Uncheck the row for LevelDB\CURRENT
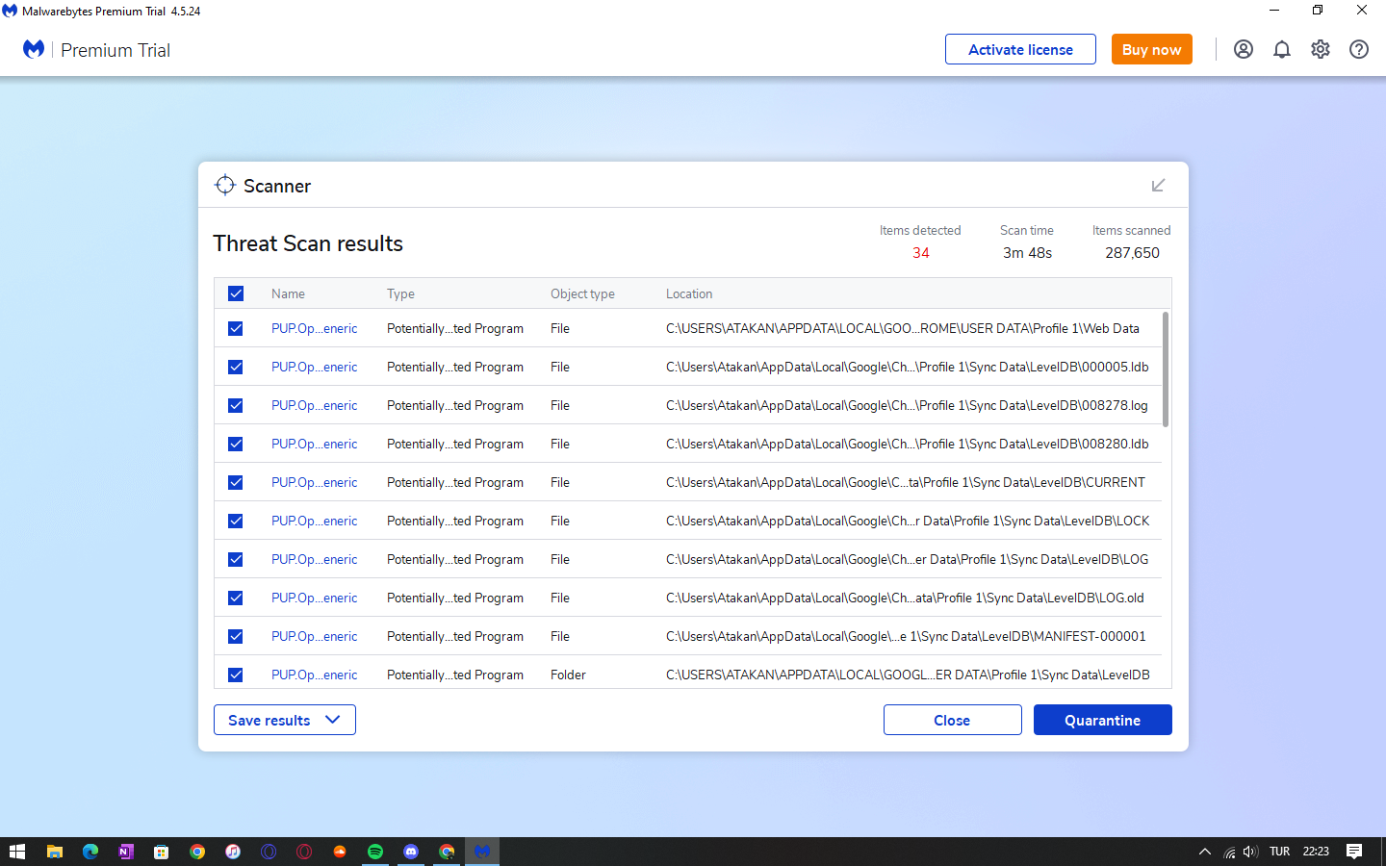Screen dimensions: 1386x866 coord(236,482)
